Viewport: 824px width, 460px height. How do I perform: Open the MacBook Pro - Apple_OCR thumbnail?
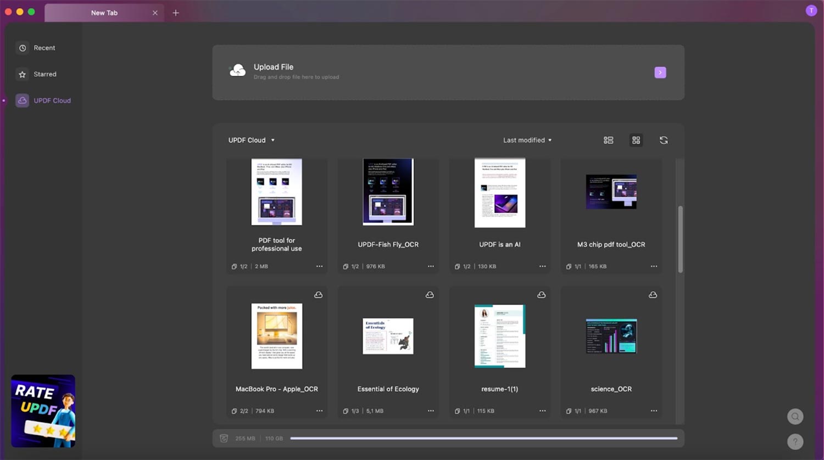coord(276,335)
